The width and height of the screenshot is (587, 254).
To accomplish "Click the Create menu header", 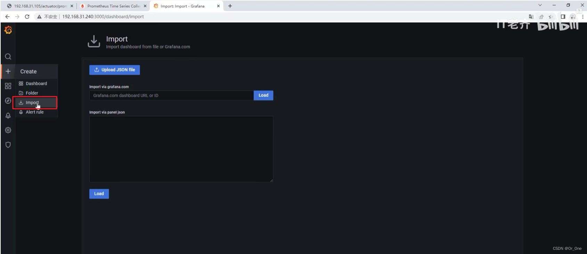I will click(36, 72).
